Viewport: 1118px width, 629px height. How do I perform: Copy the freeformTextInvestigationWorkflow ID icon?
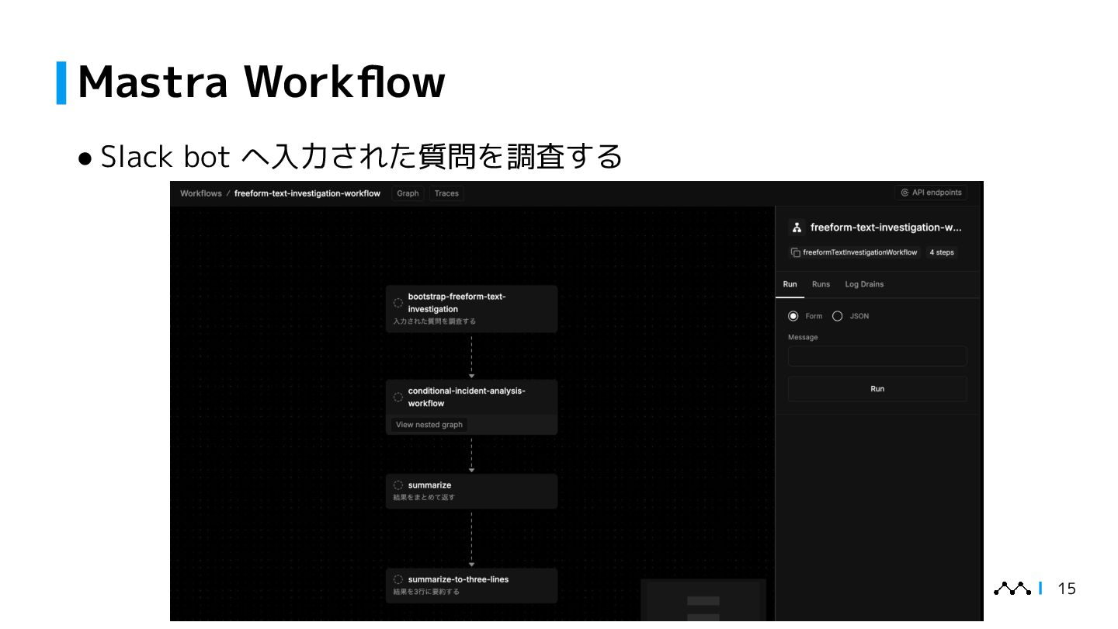[x=795, y=252]
